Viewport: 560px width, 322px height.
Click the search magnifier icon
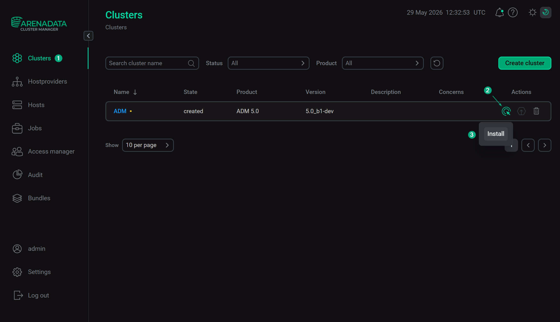tap(191, 63)
